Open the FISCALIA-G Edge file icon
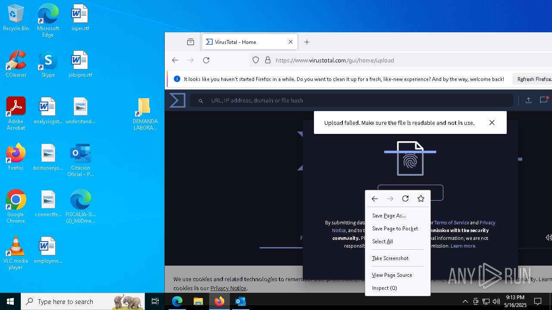552x310 pixels. pyautogui.click(x=80, y=207)
